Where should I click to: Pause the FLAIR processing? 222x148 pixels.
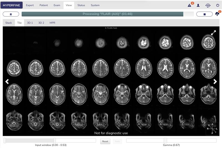point(11,14)
